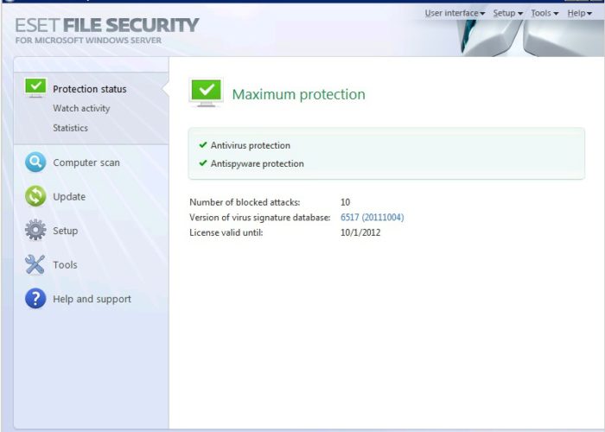Click the Tools wrench icon
Viewport: 605px width, 432px height.
[x=35, y=265]
